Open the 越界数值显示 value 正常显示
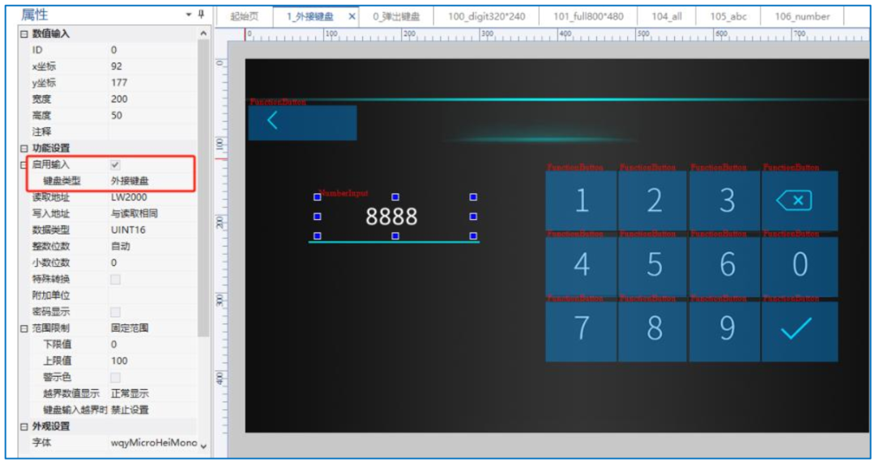 [x=130, y=393]
